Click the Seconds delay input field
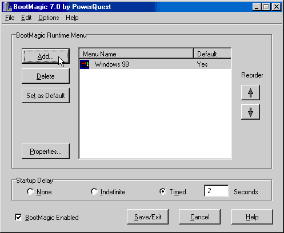 click(x=217, y=191)
